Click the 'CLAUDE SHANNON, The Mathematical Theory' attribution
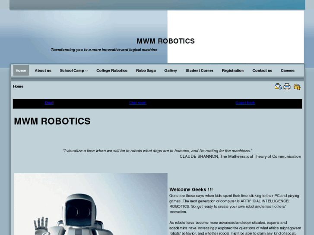This screenshot has width=314, height=235. (240, 157)
